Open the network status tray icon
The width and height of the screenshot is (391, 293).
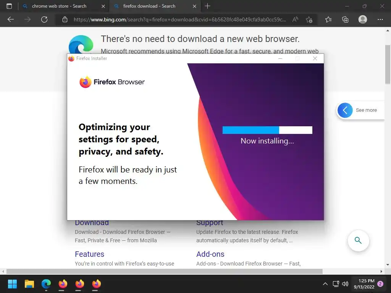(336, 284)
